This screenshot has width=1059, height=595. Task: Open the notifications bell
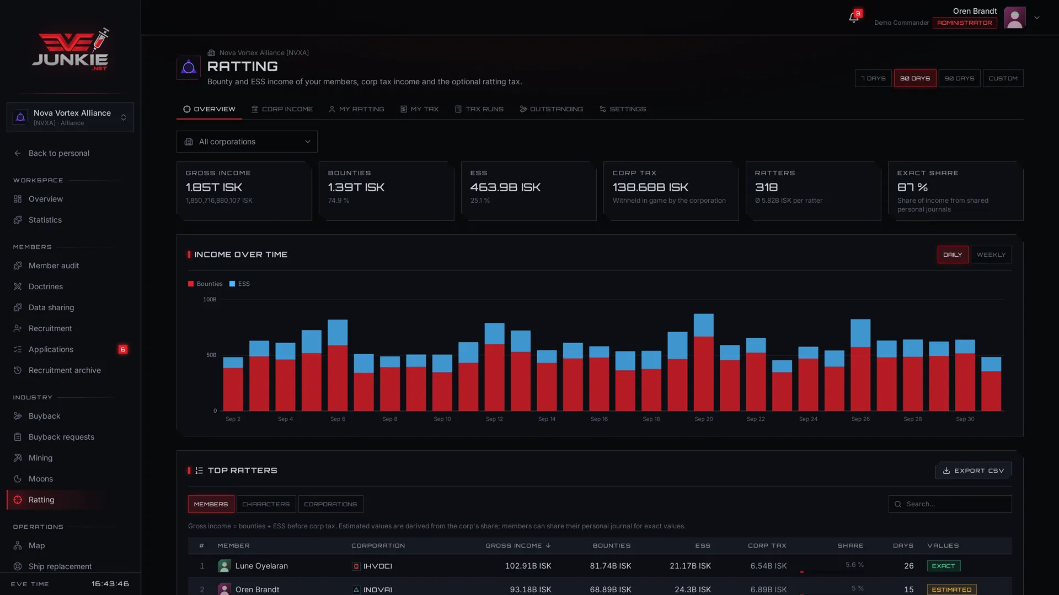point(853,18)
